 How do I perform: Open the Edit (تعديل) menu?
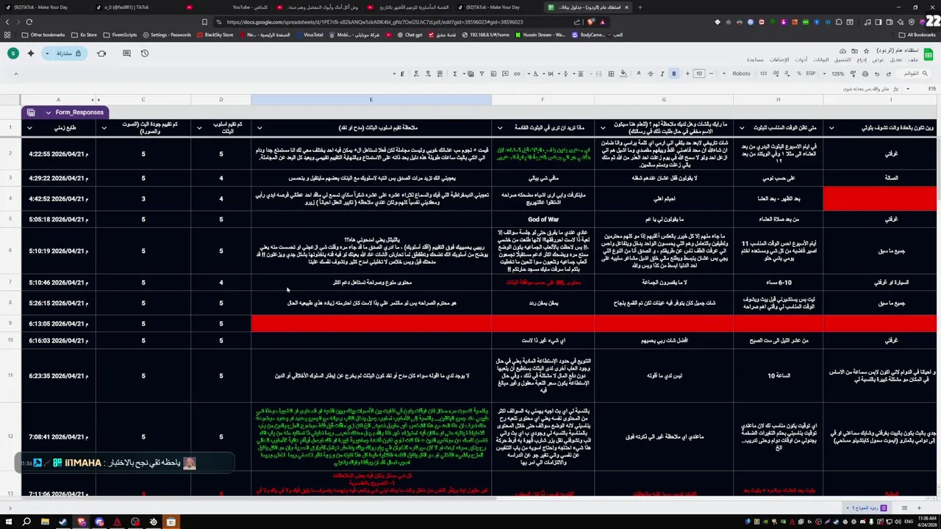pyautogui.click(x=896, y=60)
